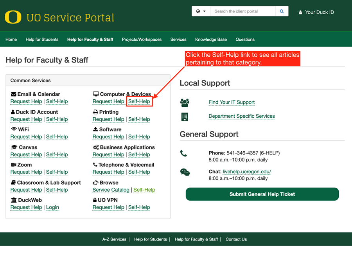
Task: Click the UO Service Portal title
Action: pos(70,18)
